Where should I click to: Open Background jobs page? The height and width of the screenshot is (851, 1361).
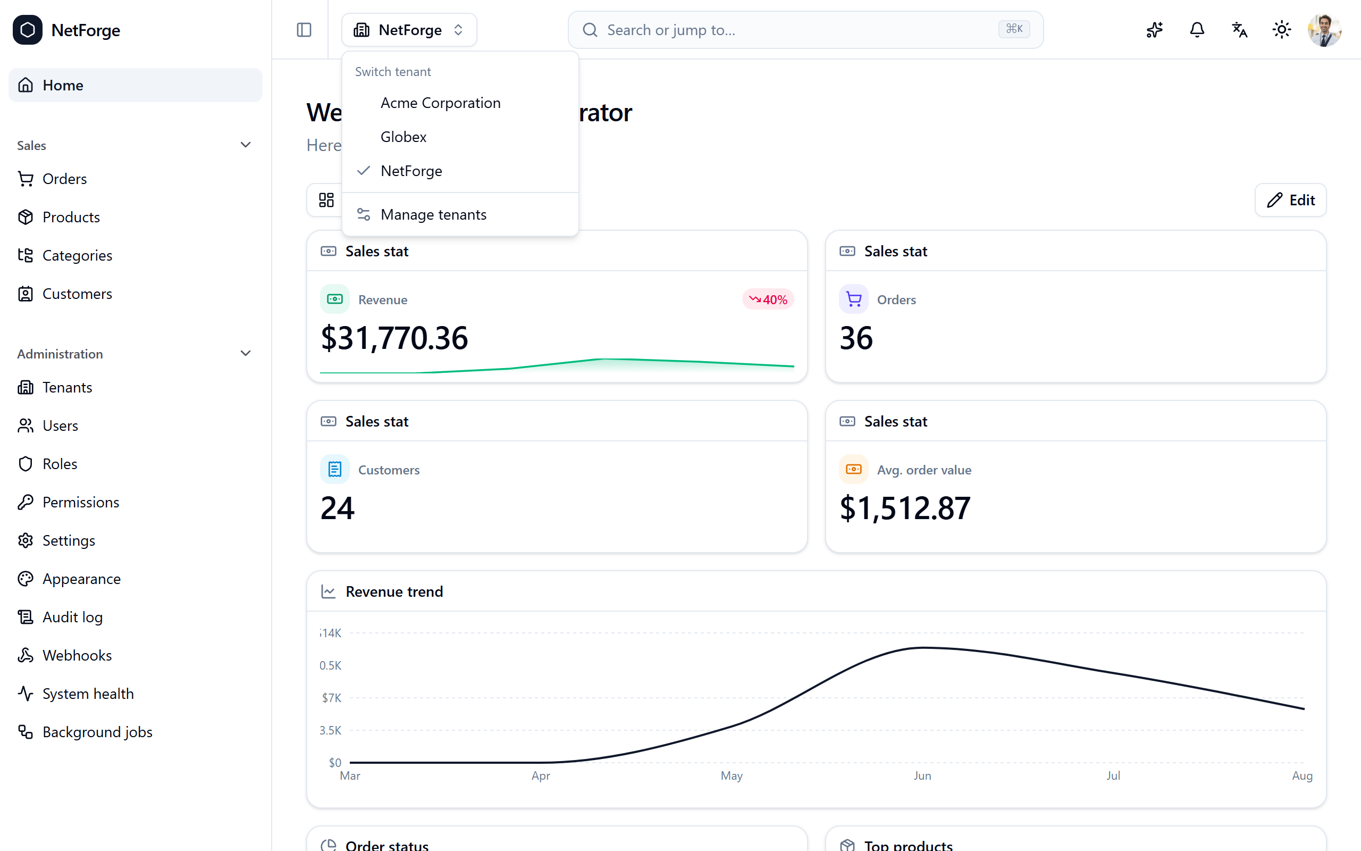(136, 732)
